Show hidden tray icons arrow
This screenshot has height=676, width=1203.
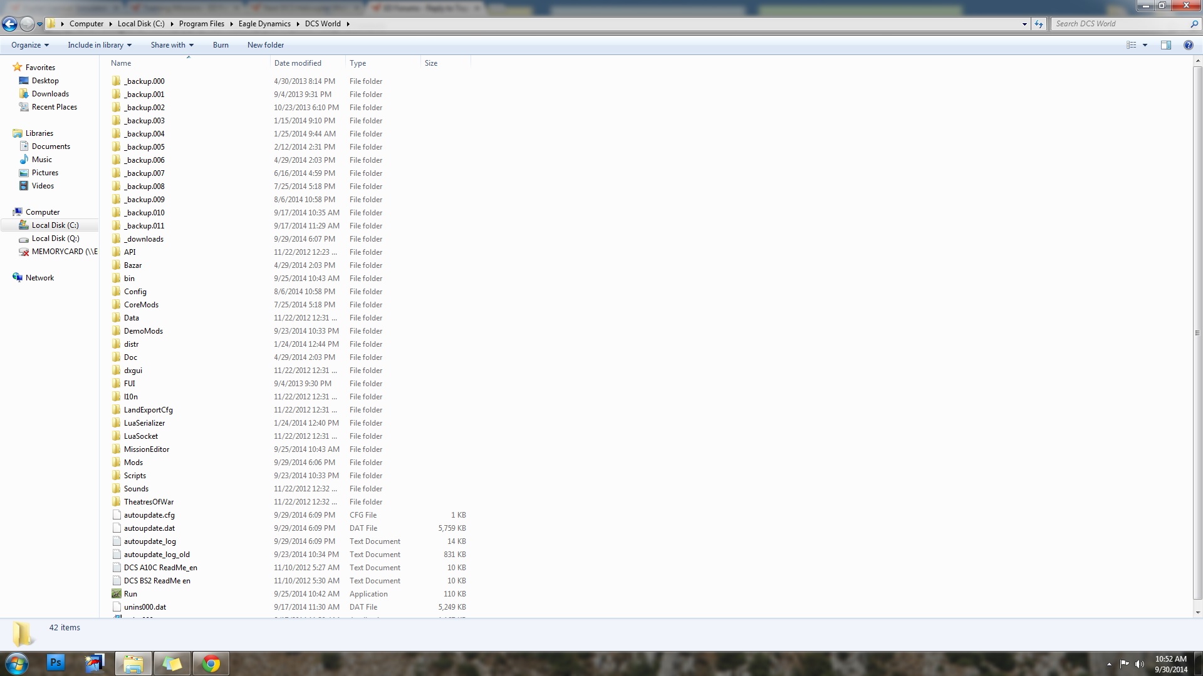click(1109, 664)
